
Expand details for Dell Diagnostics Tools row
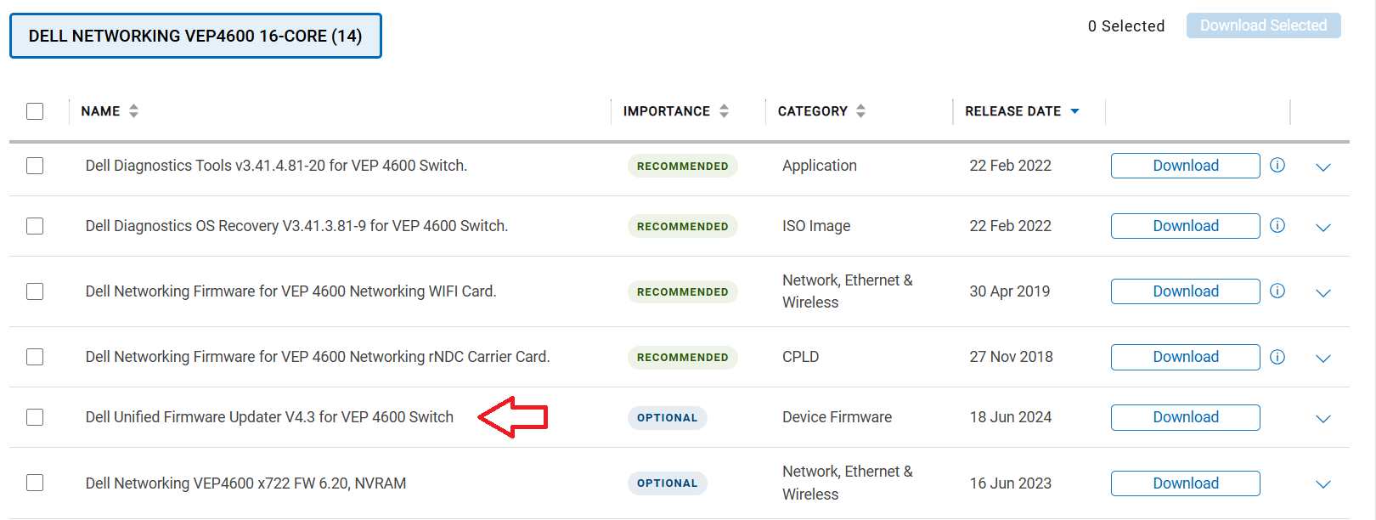point(1322,167)
